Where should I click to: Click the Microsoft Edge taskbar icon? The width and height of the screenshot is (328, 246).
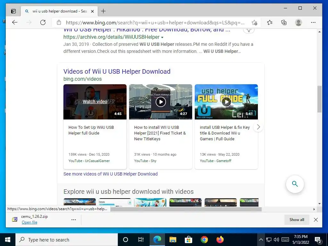157,240
